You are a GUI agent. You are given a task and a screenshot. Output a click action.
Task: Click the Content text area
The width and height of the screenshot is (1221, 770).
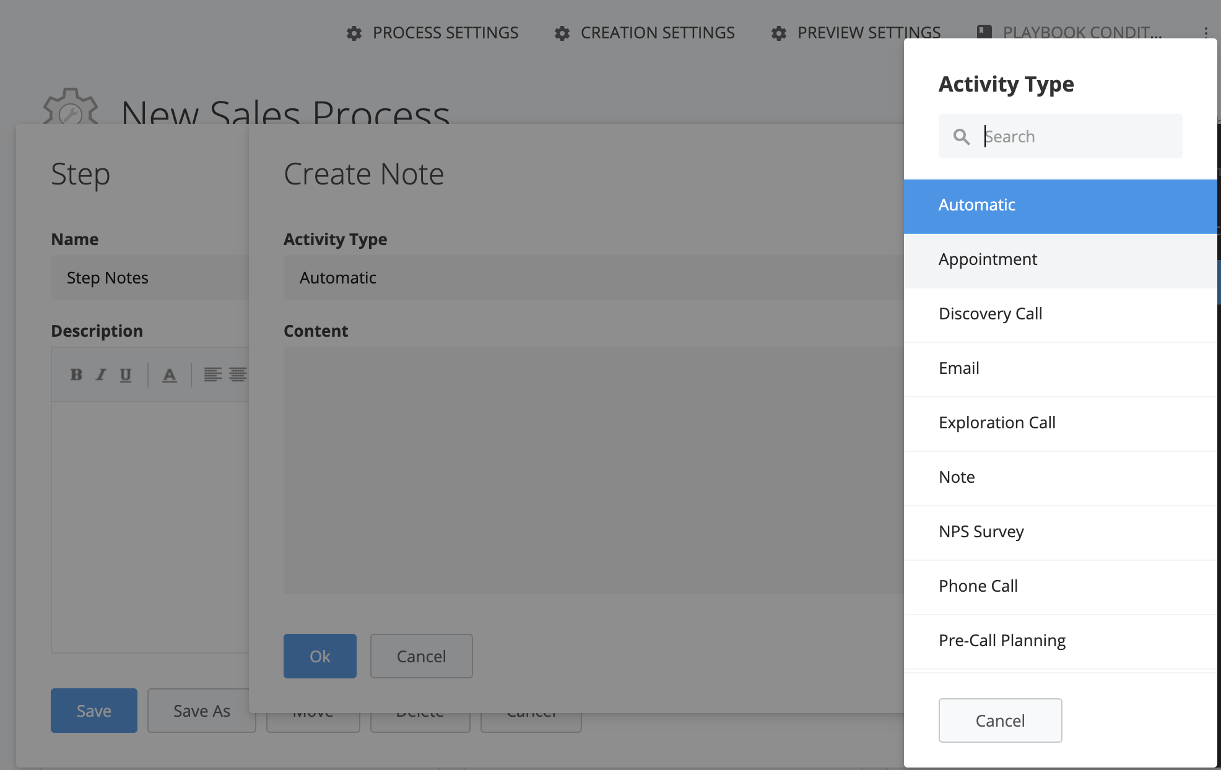[x=593, y=470]
